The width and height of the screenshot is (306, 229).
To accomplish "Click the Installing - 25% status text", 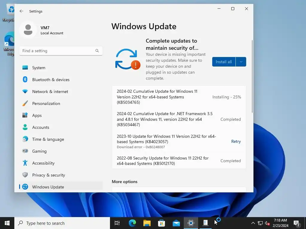I will click(227, 97).
